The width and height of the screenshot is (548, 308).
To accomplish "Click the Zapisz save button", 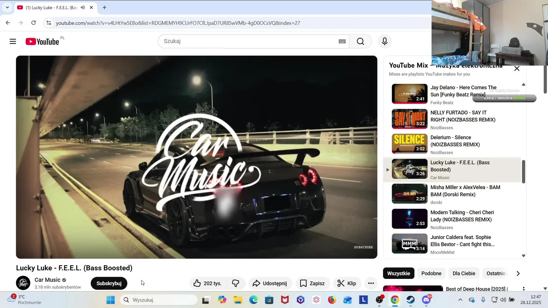I will (x=312, y=283).
